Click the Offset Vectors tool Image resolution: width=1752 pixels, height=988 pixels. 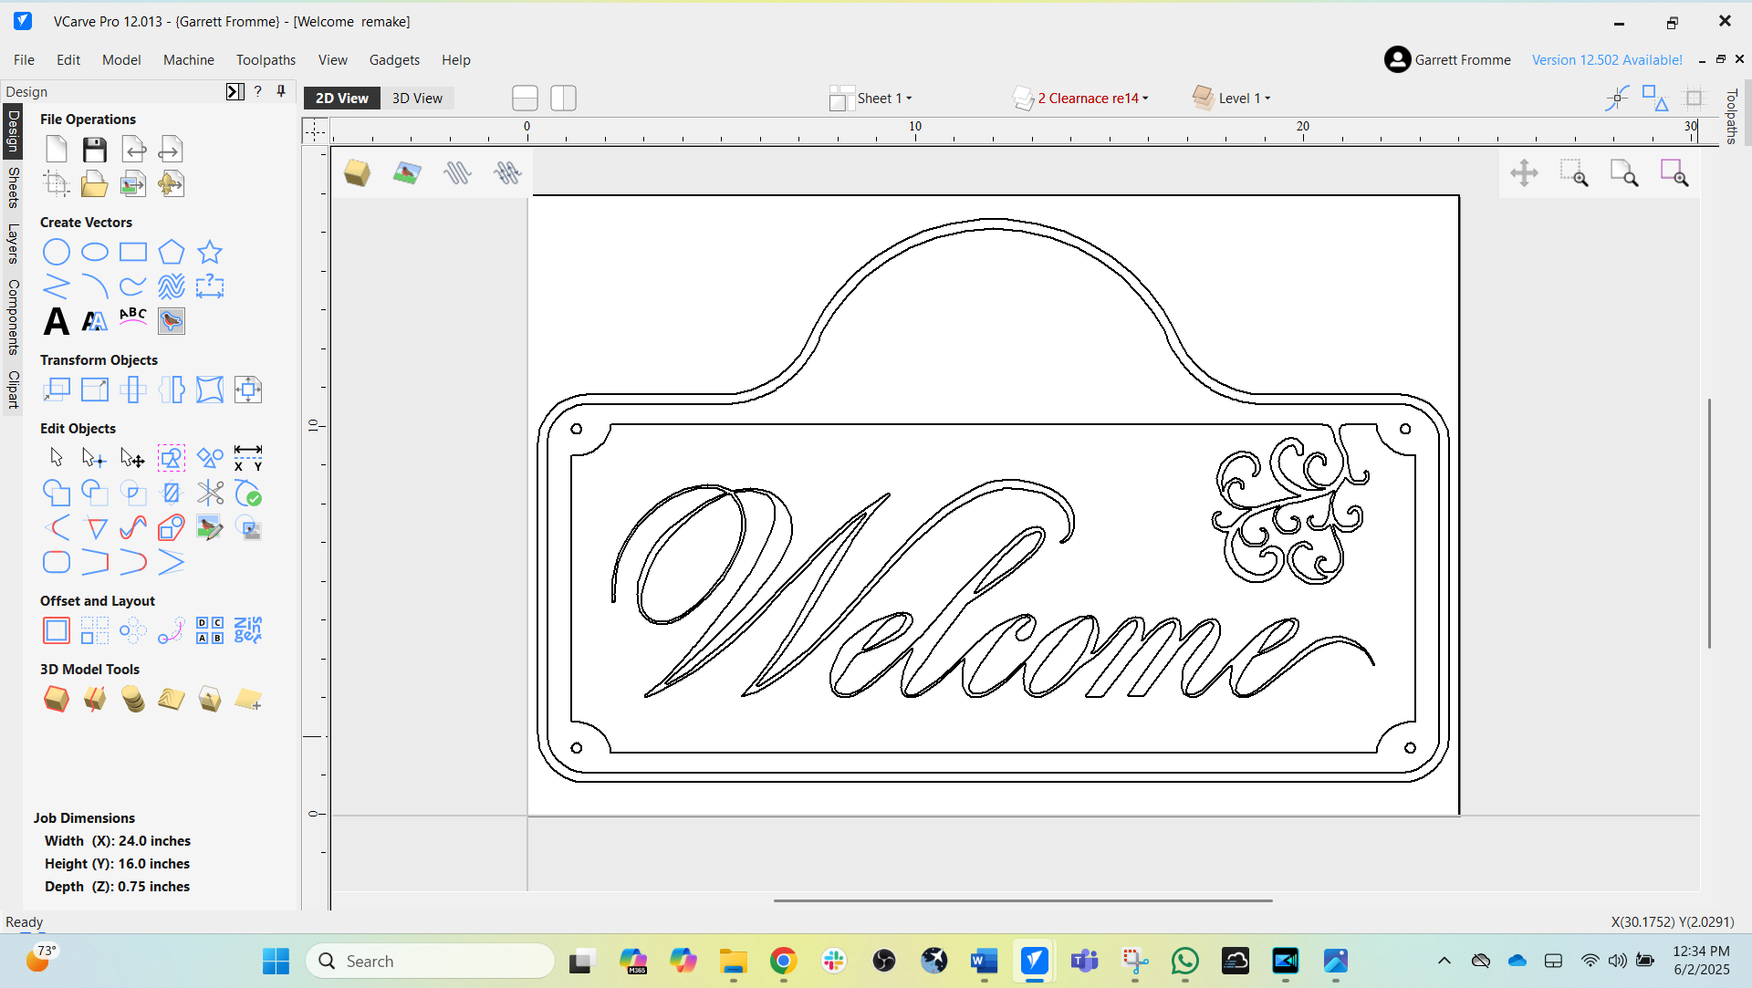57,630
